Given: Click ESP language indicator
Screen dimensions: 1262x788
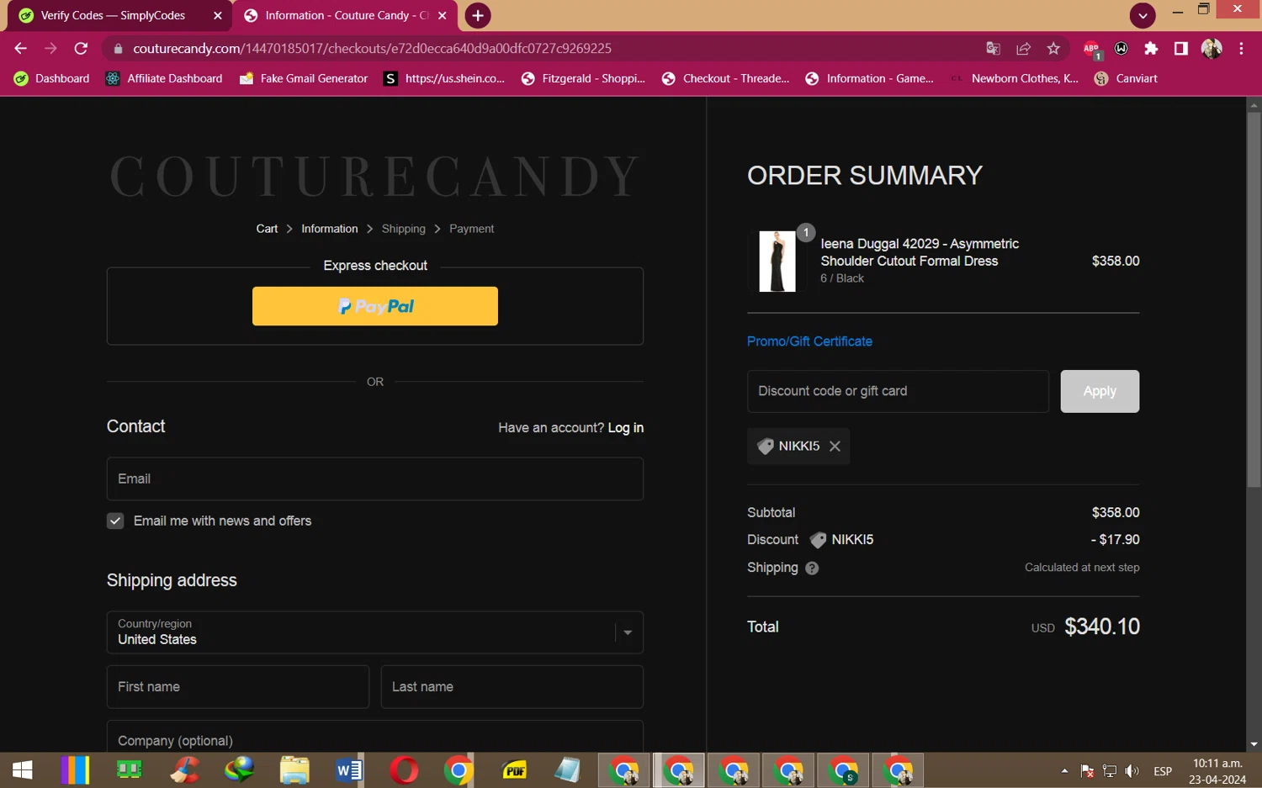Looking at the screenshot, I should click(1163, 771).
